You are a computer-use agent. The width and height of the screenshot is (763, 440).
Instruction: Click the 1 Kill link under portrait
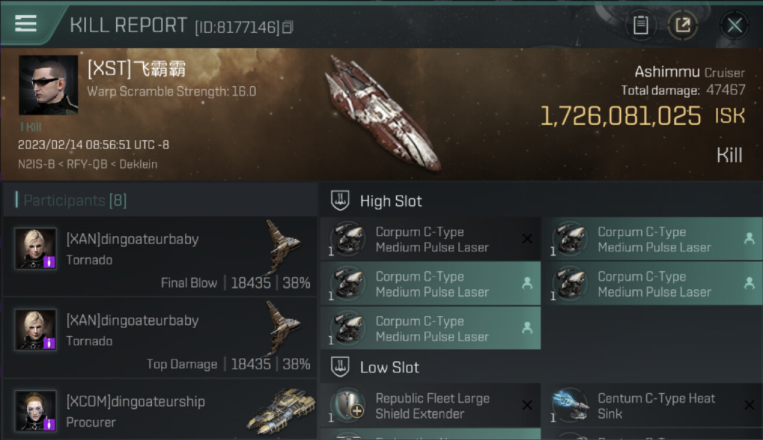[31, 127]
